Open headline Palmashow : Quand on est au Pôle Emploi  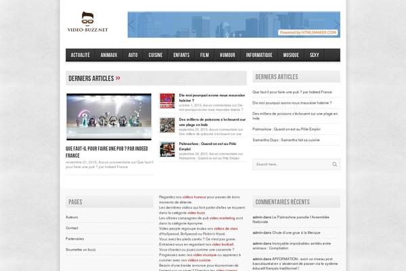click(208, 146)
